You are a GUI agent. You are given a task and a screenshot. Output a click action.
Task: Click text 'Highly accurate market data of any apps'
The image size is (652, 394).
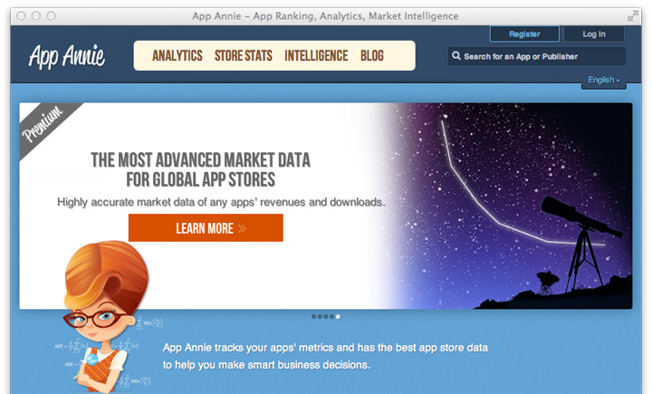pyautogui.click(x=156, y=202)
